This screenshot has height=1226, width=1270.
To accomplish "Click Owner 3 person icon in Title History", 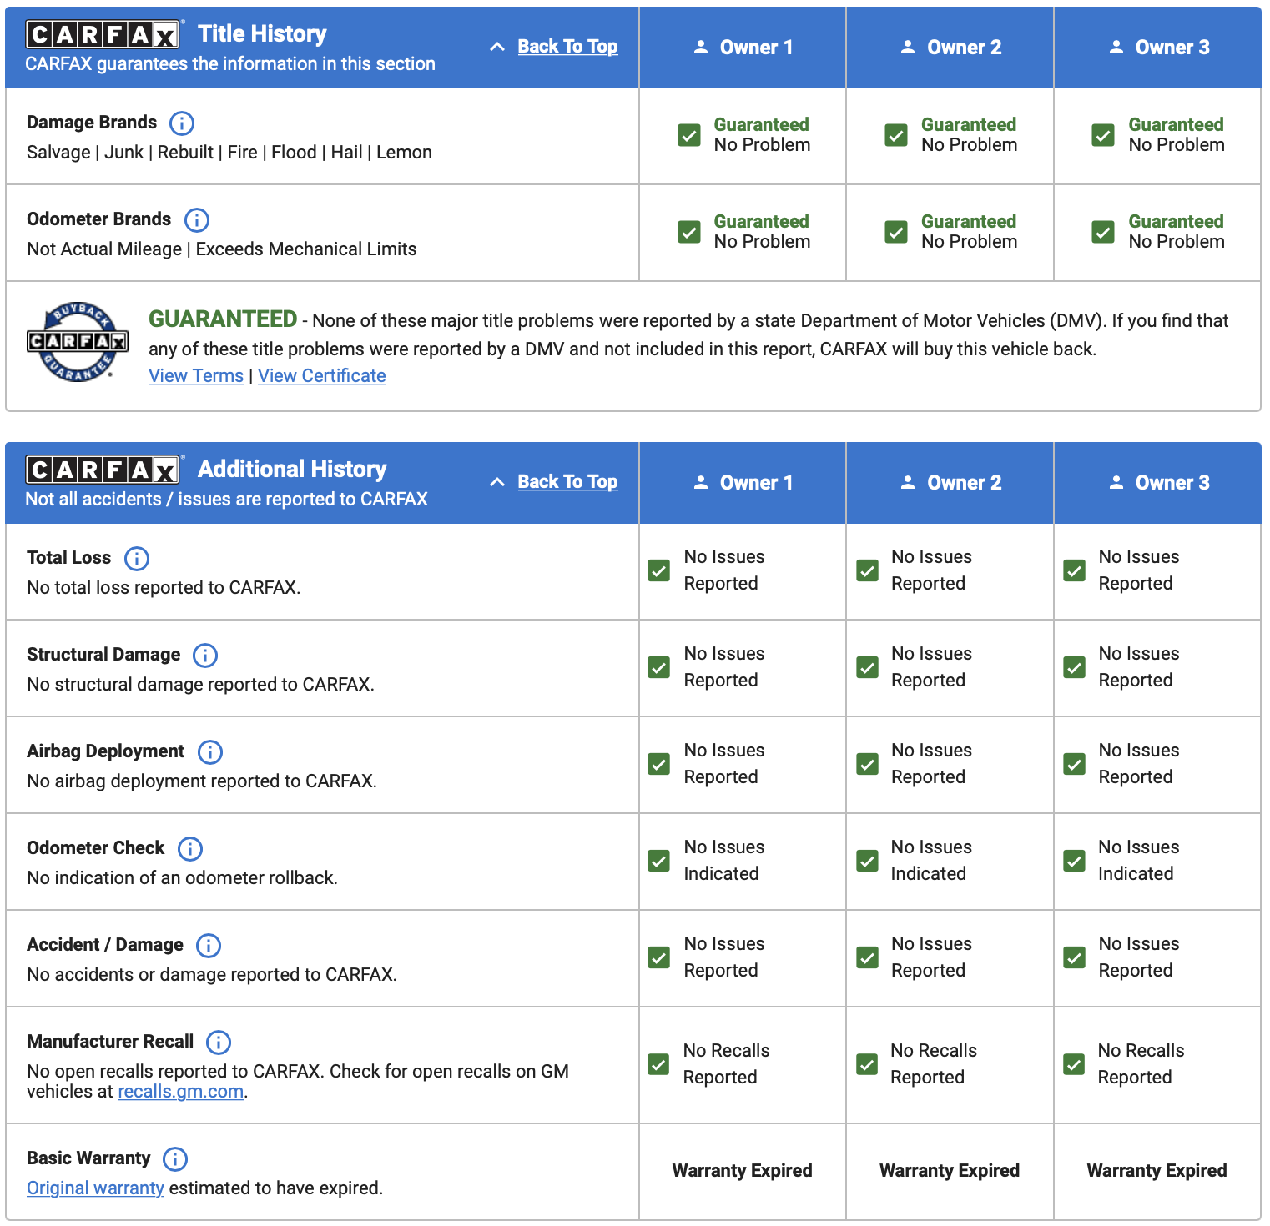I will (x=1116, y=48).
